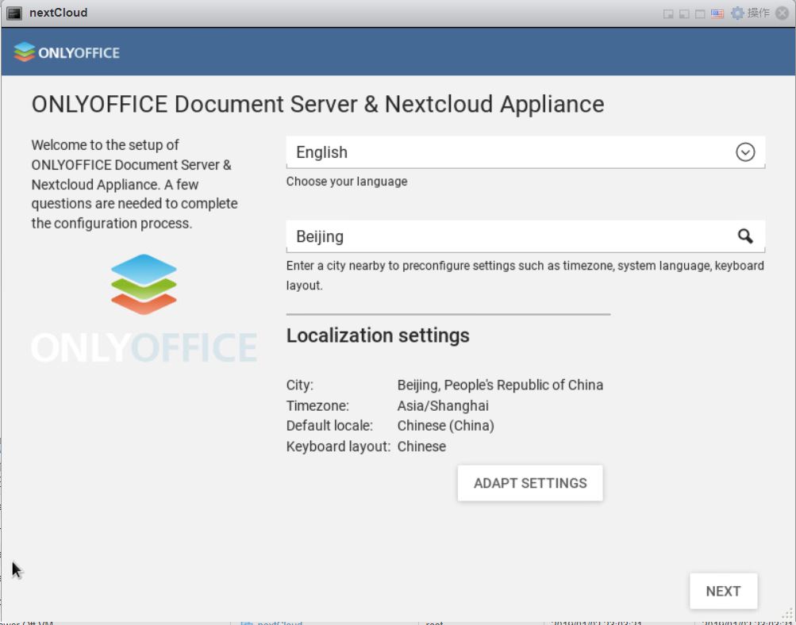Select the medium-size window icon in title bar
Image resolution: width=796 pixels, height=625 pixels.
pos(684,13)
